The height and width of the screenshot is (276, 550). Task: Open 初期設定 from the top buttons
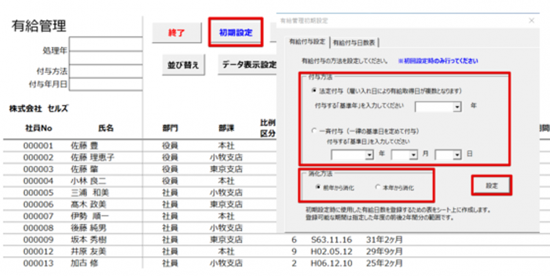[235, 32]
